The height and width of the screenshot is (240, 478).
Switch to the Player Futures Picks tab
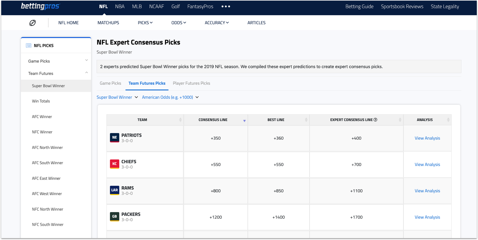pyautogui.click(x=191, y=83)
